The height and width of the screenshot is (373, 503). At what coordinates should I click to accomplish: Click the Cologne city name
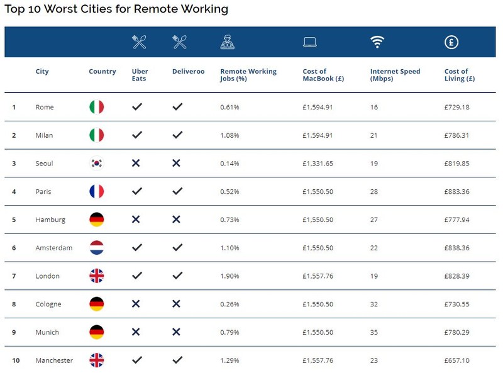click(x=48, y=304)
